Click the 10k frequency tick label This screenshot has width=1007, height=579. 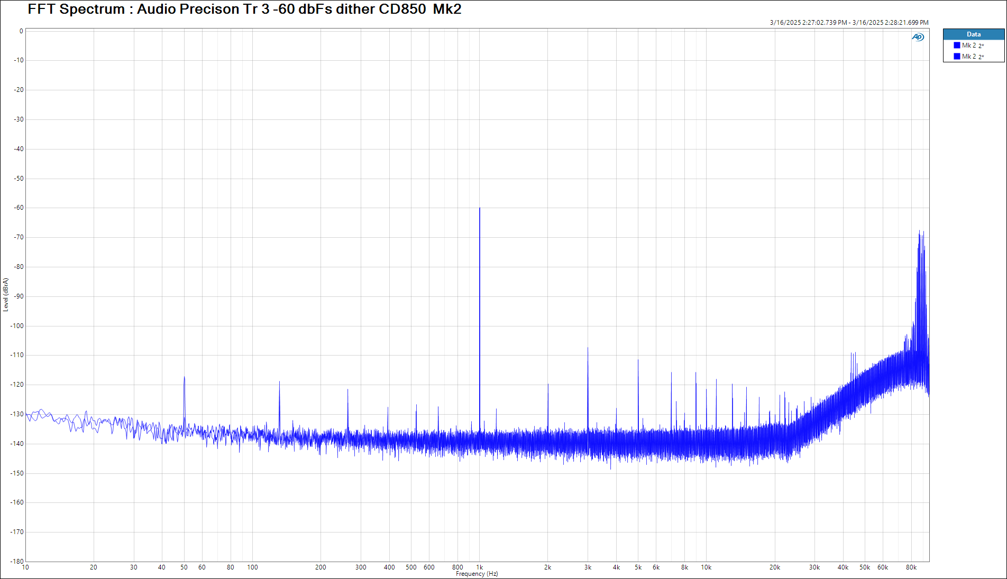[x=706, y=567]
